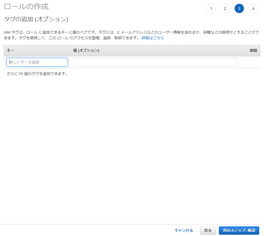Focus the 新しいキーを追加 key field
264x236 pixels.
[x=37, y=62]
